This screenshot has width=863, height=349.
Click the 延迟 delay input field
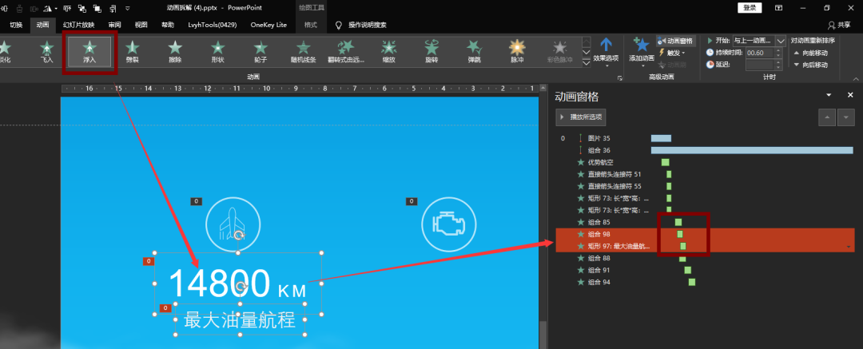tap(759, 65)
